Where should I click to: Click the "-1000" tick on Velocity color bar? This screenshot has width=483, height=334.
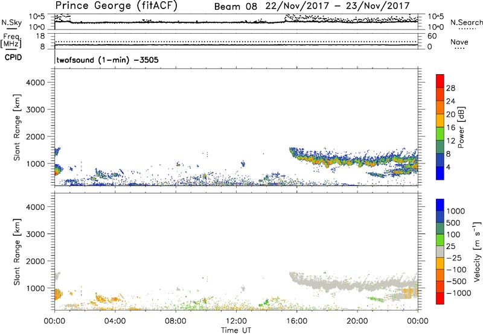(459, 293)
